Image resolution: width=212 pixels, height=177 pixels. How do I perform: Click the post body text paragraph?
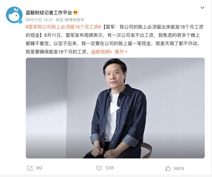click(x=115, y=39)
